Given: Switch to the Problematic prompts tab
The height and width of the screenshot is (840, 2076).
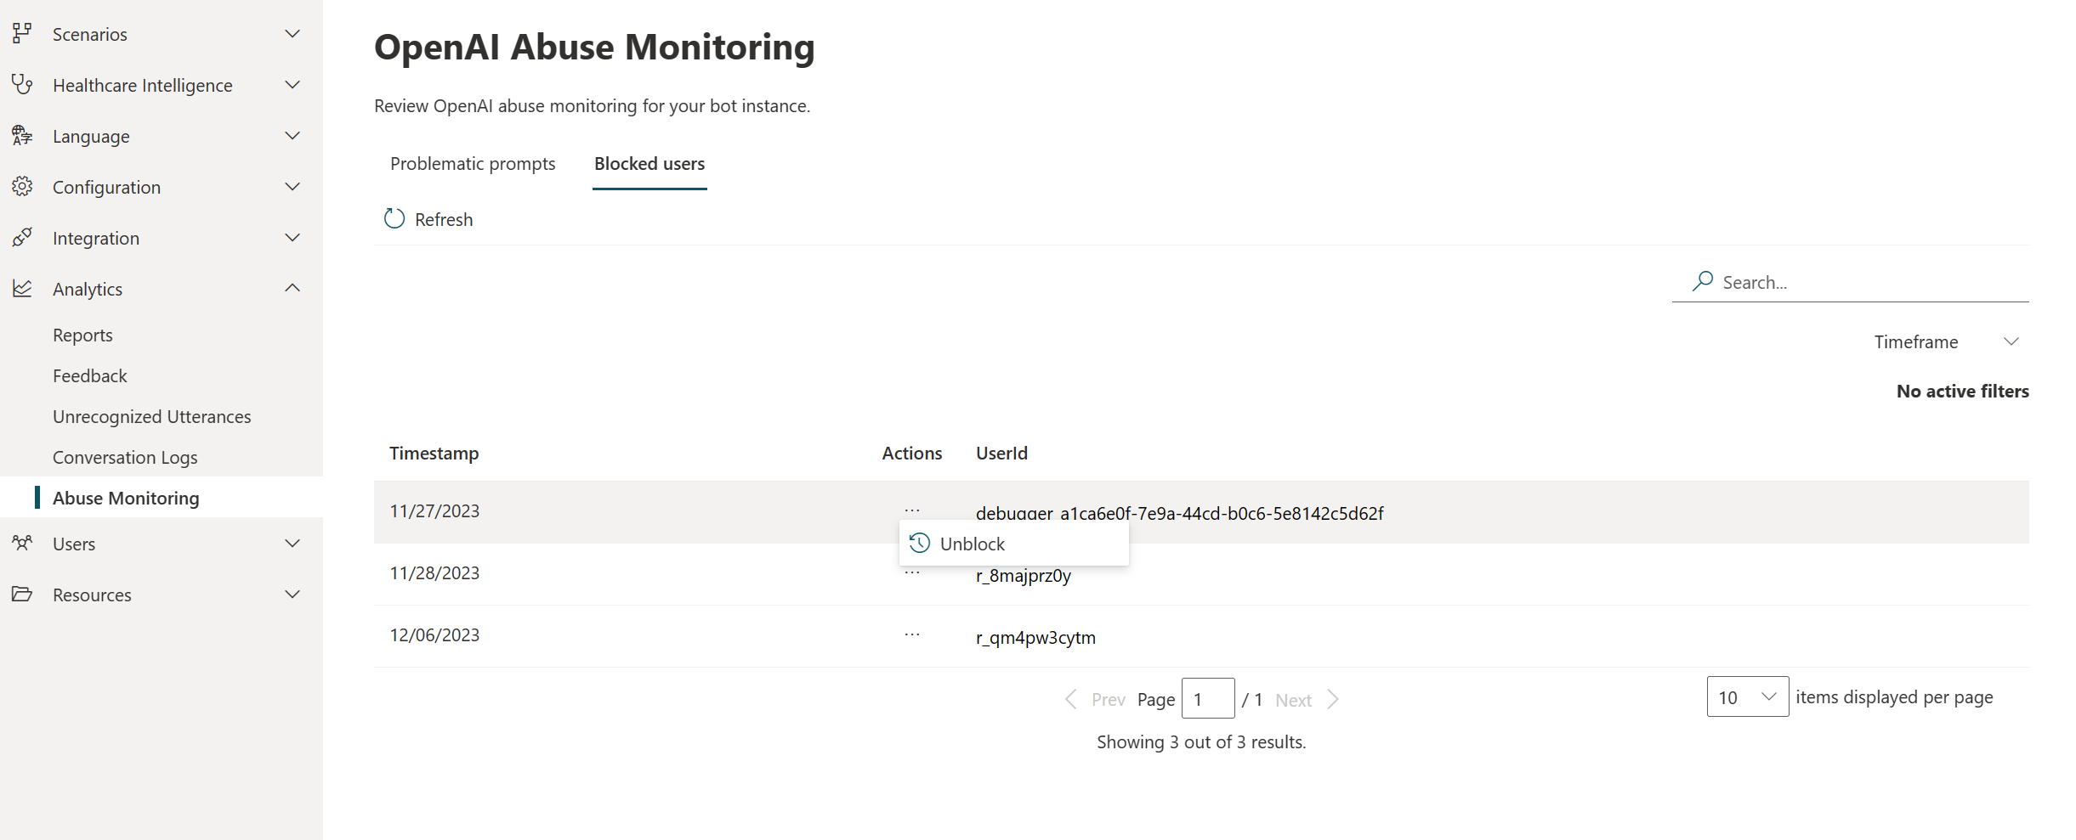Looking at the screenshot, I should 473,163.
